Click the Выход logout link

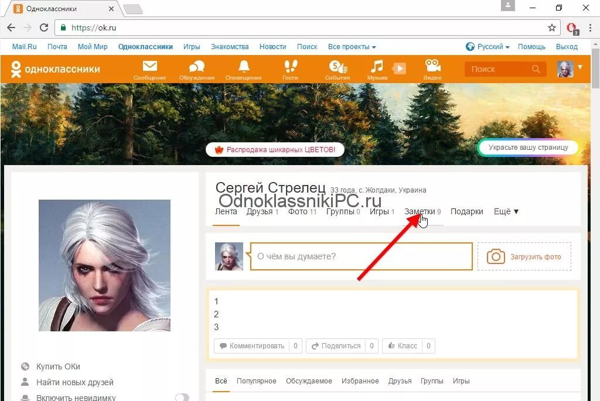pos(567,47)
